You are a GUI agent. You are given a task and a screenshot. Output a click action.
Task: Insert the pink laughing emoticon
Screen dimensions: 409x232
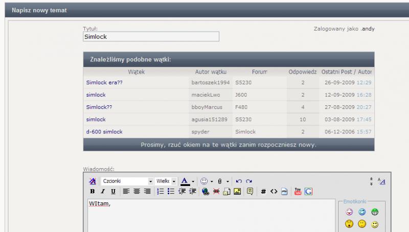pyautogui.click(x=349, y=212)
